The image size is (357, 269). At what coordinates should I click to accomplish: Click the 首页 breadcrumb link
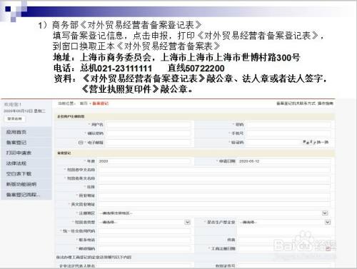pyautogui.click(x=84, y=103)
